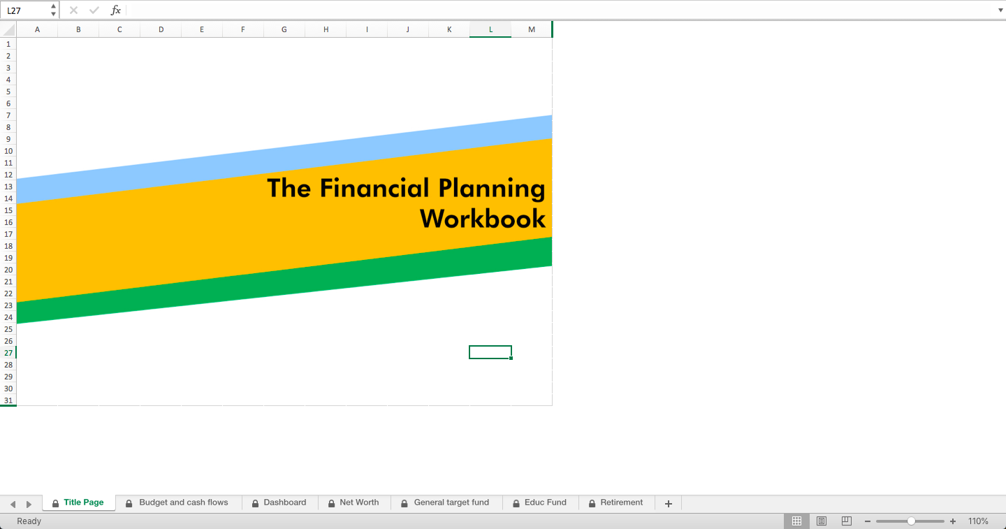
Task: Click the lock icon on Net Worth tab
Action: 332,503
